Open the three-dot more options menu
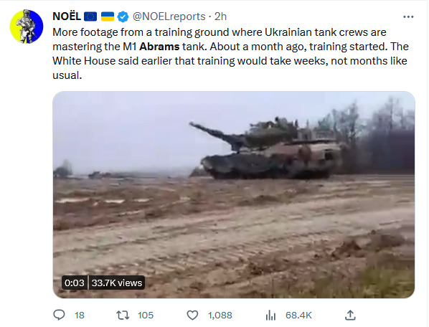 [408, 17]
